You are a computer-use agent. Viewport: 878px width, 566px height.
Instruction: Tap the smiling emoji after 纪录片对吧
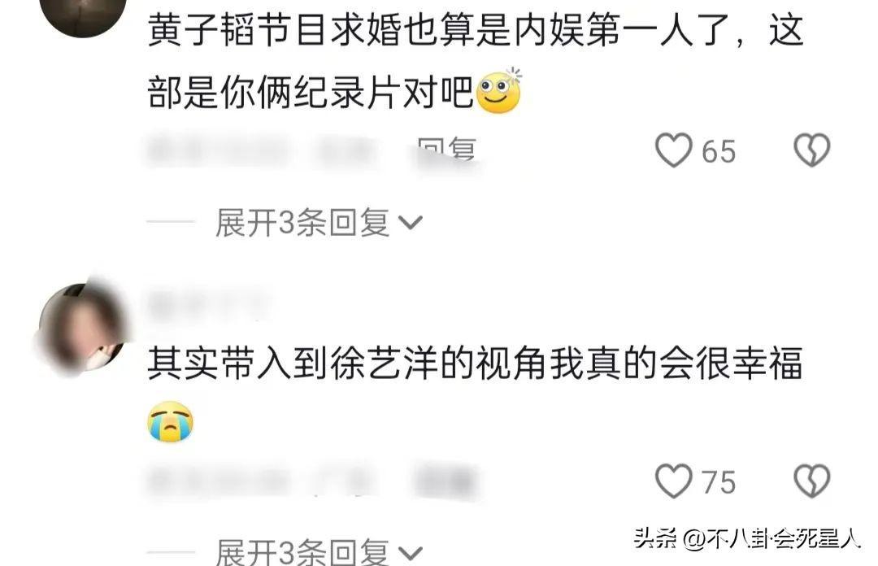click(x=498, y=91)
